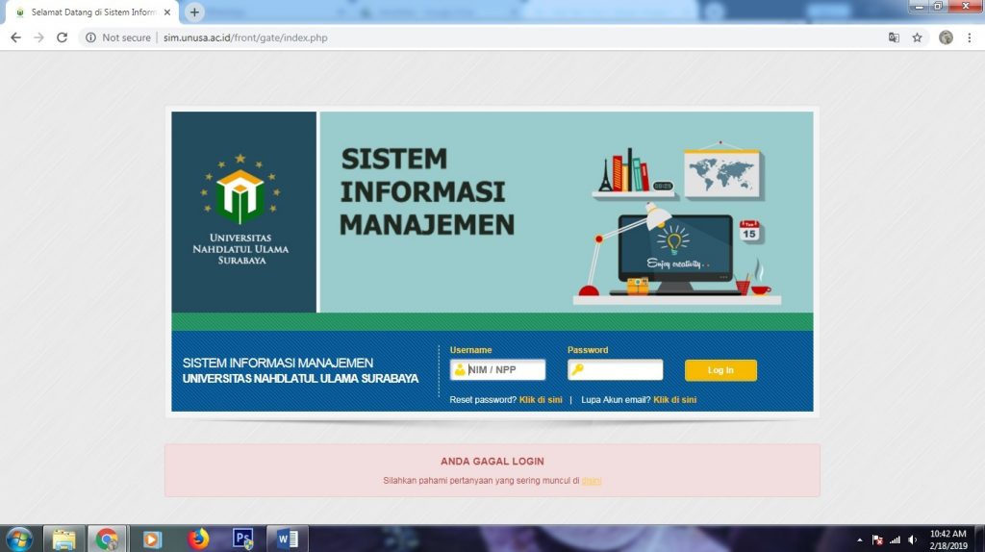Click the Chrome taskbar icon
Viewport: 985px width, 552px height.
107,539
